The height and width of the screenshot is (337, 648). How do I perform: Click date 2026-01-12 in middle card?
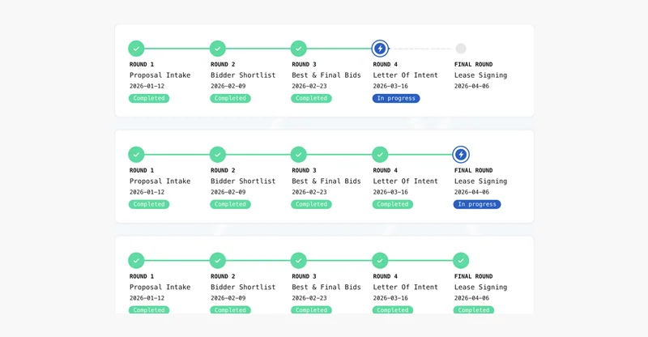[x=147, y=192]
